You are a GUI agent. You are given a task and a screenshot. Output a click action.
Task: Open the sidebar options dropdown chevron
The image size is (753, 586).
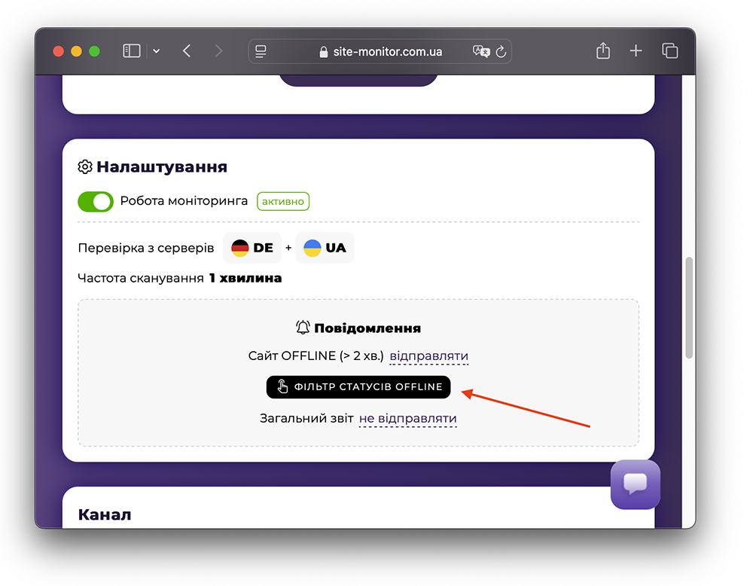[157, 51]
